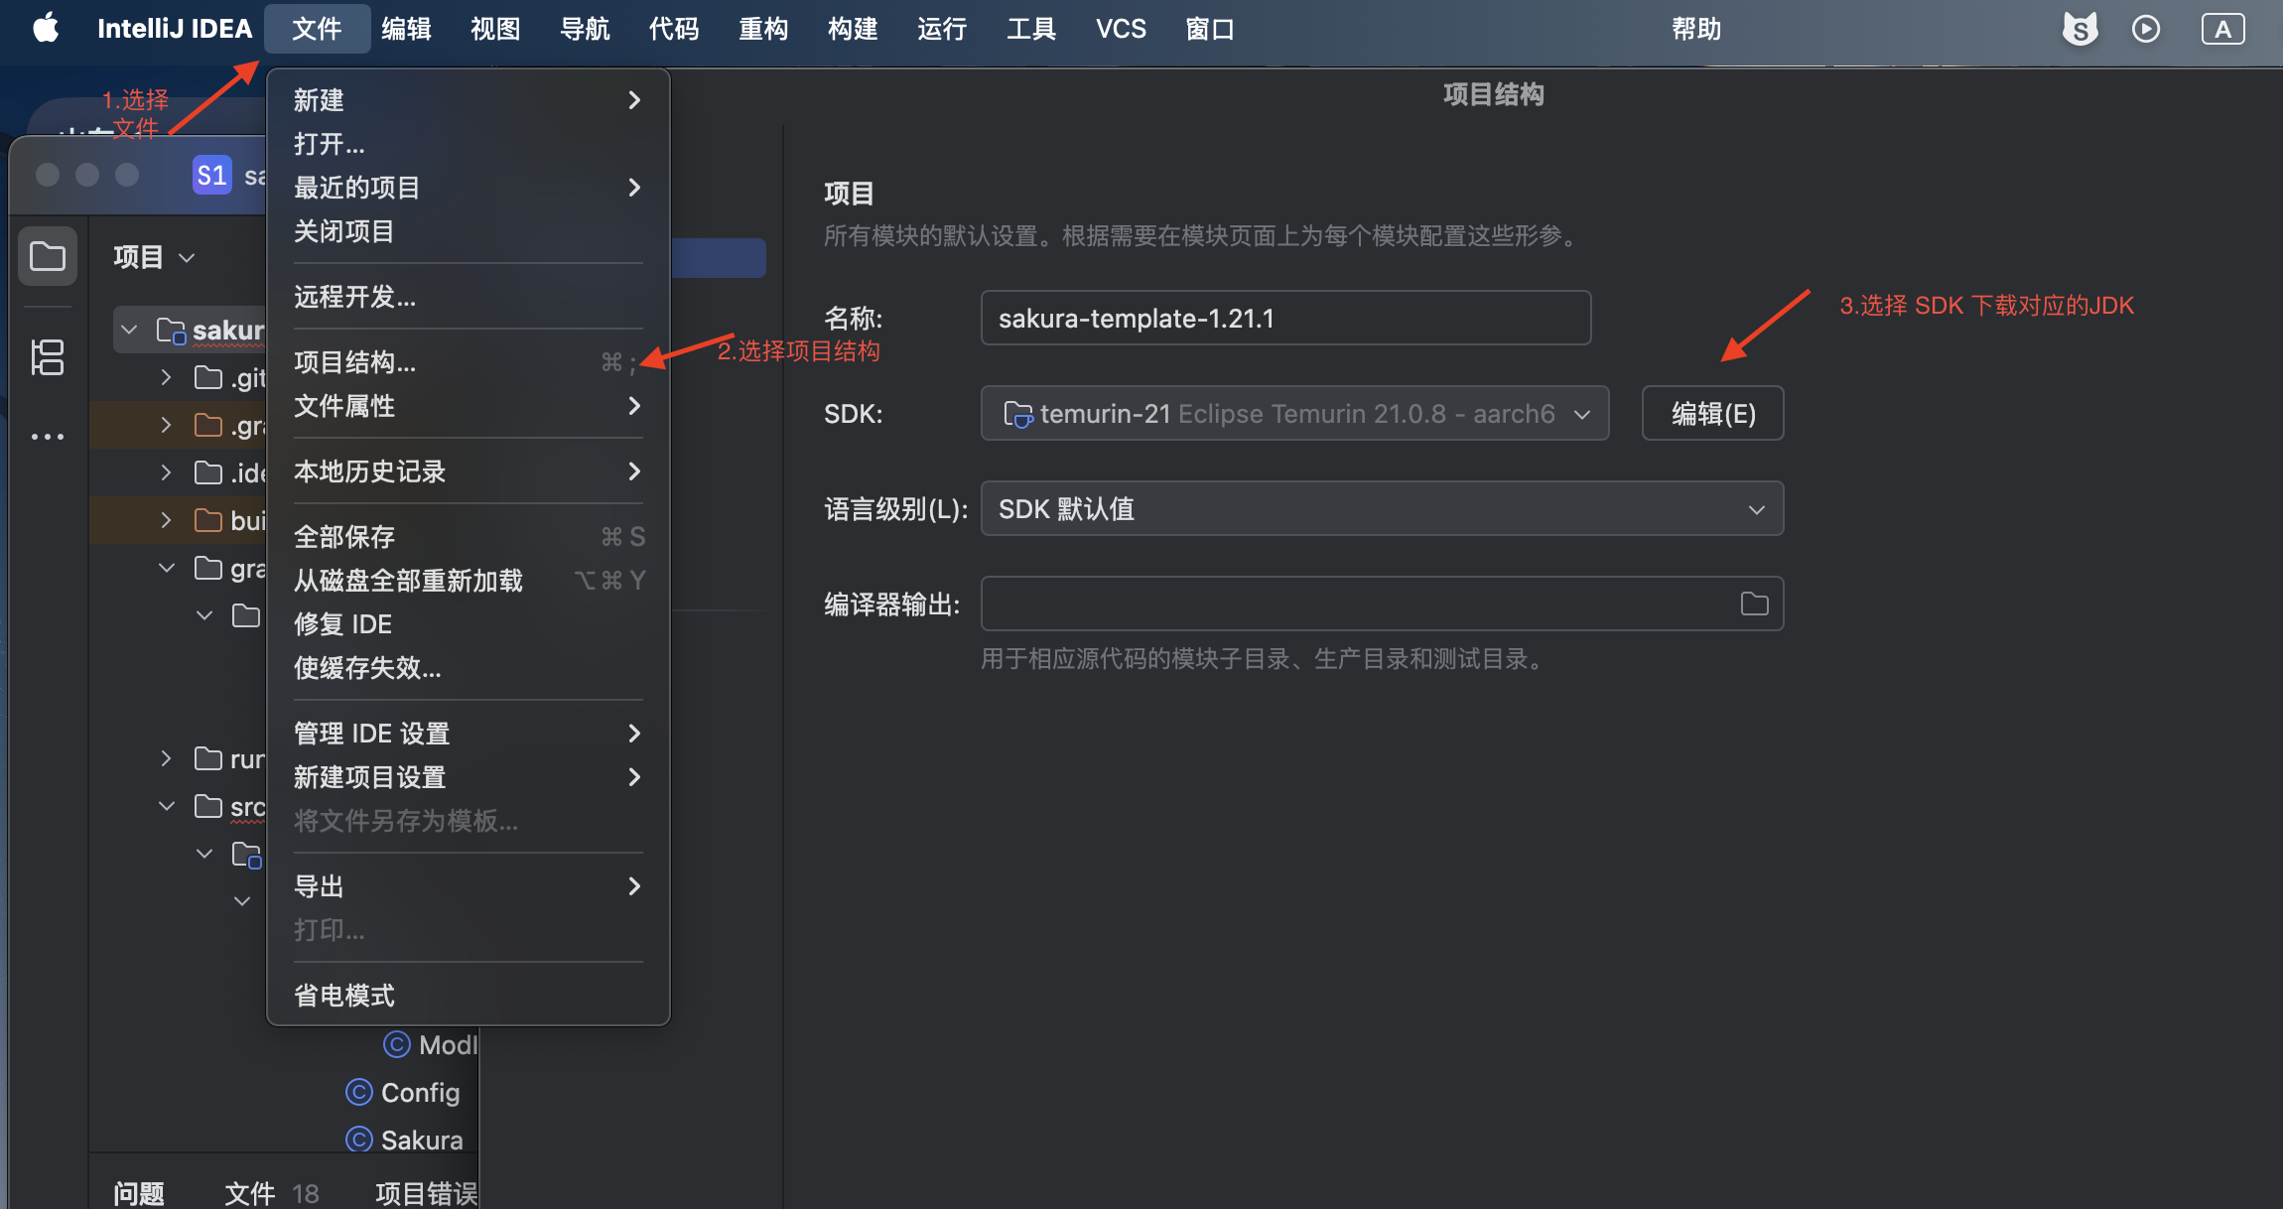Choose 使缓存失效... menu entry

tap(469, 668)
